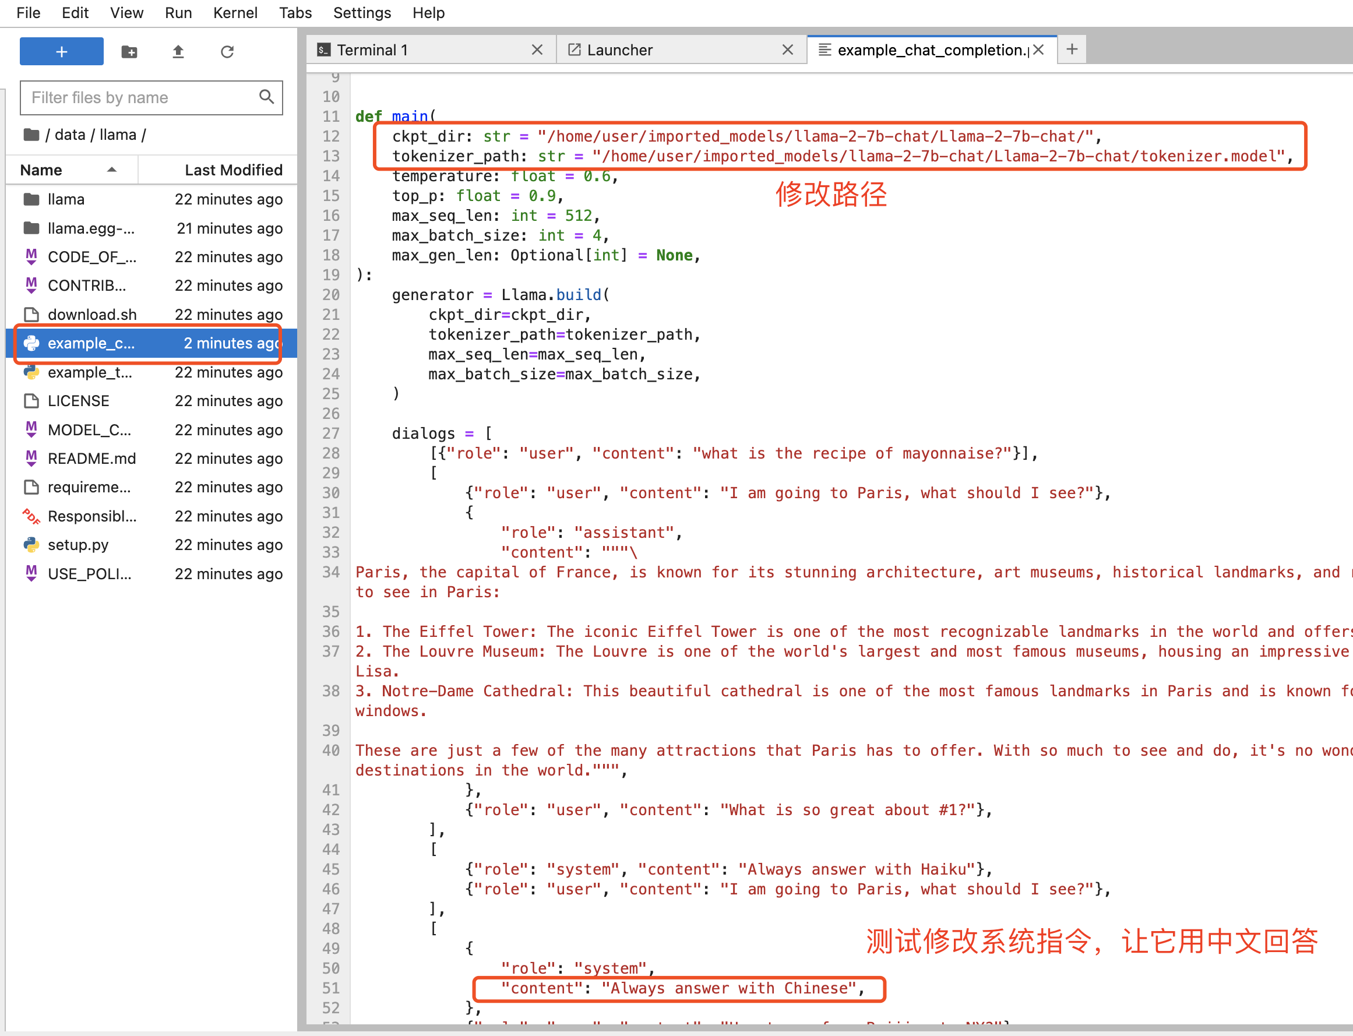Close the Launcher tab
The height and width of the screenshot is (1036, 1353).
click(788, 50)
